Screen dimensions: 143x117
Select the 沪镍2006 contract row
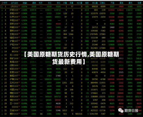click(x=71, y=79)
